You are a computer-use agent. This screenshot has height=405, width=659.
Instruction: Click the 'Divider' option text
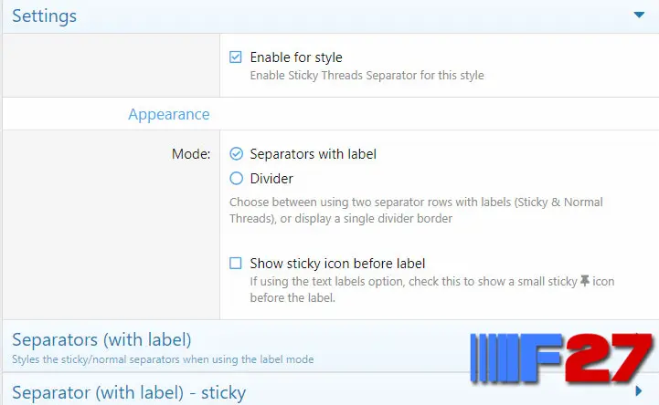point(271,179)
